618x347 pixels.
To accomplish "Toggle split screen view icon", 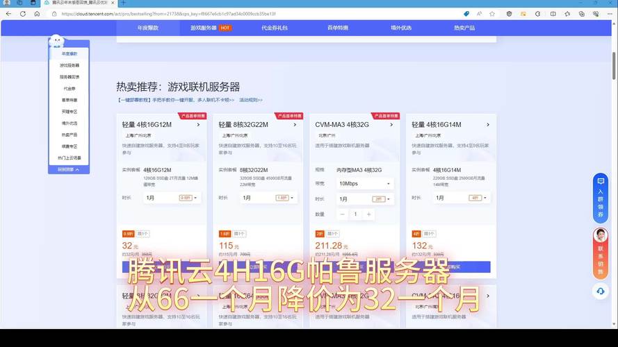I will point(553,14).
